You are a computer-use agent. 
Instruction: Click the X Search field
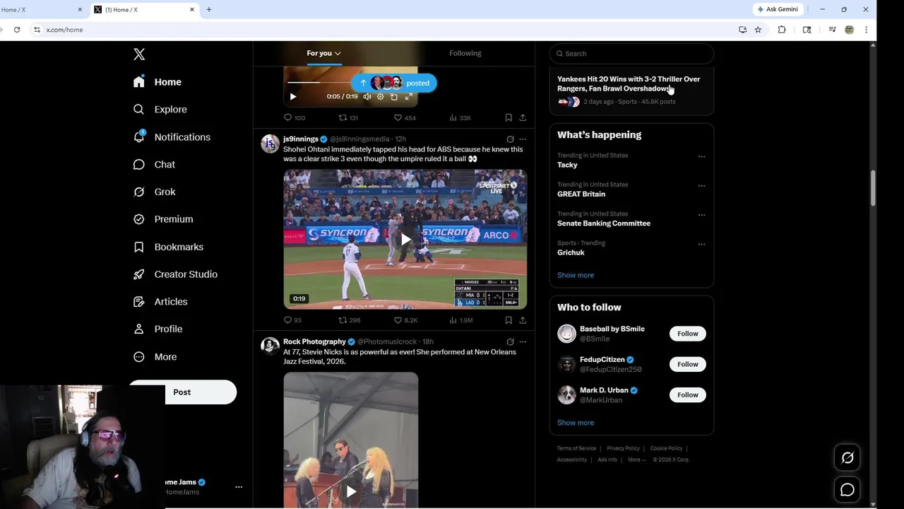pos(632,54)
